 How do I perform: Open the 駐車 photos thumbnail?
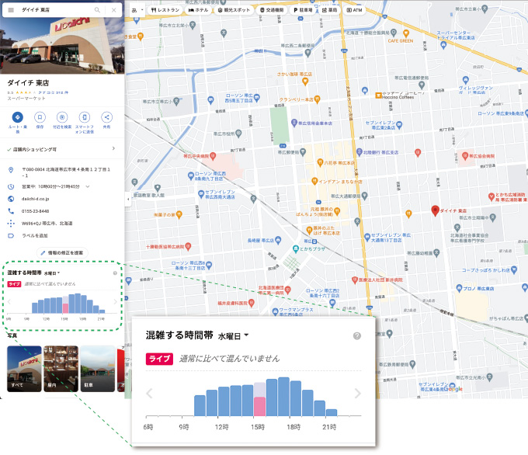98,369
